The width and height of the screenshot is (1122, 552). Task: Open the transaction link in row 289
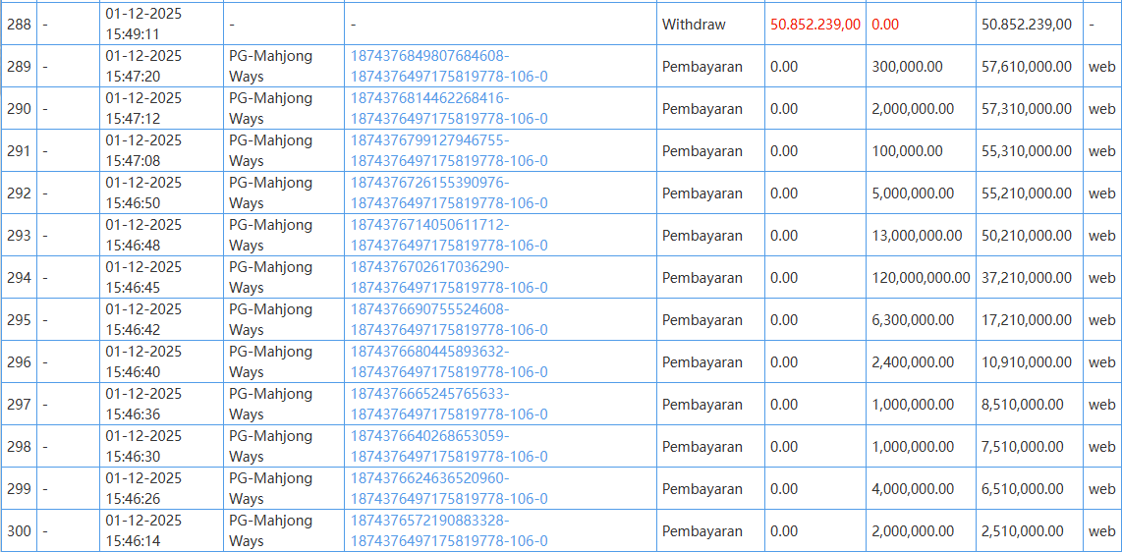[x=449, y=66]
